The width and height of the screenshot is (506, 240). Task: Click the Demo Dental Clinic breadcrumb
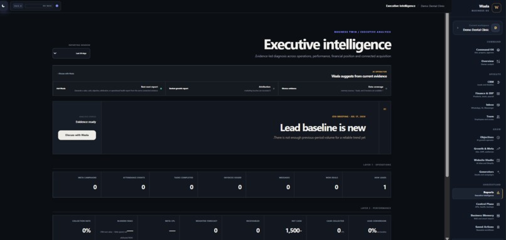pos(433,6)
